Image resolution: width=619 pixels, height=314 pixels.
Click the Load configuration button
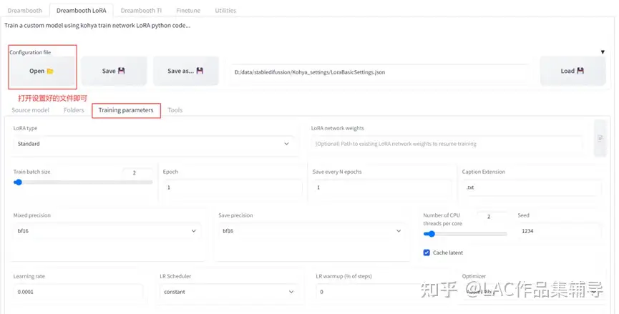pyautogui.click(x=572, y=71)
